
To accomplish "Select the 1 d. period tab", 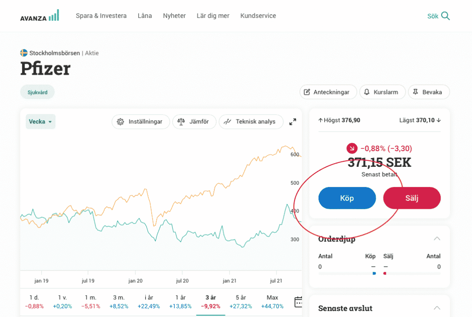I will point(34,302).
